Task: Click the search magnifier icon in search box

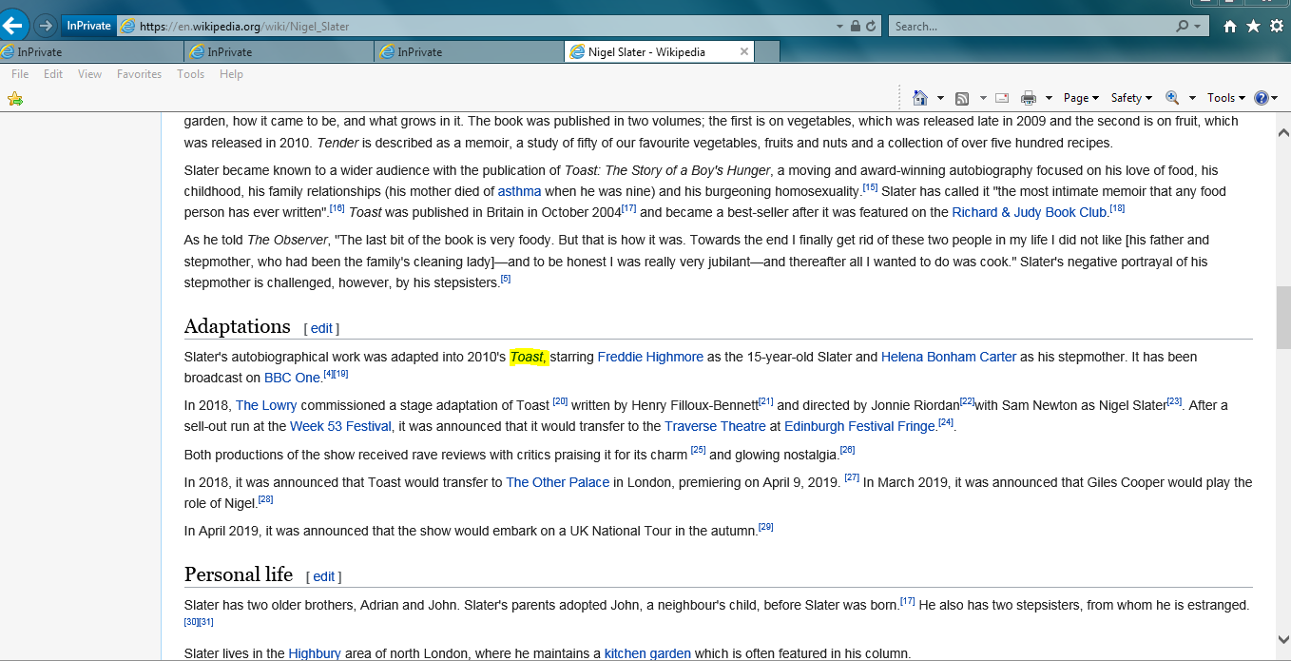Action: (1182, 27)
